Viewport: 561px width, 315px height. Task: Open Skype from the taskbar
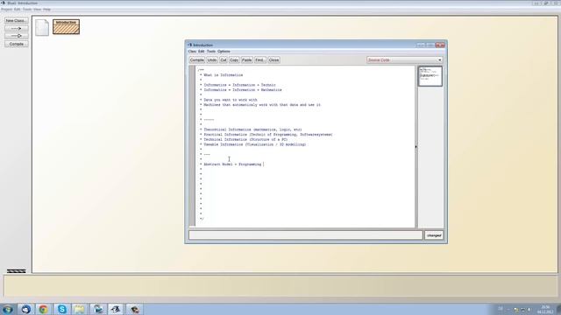click(x=61, y=309)
